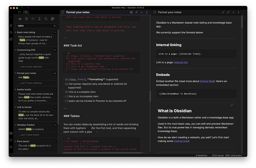This screenshot has height=168, width=256.
Task: Click file icon of left editor pane
Action: tap(63, 12)
